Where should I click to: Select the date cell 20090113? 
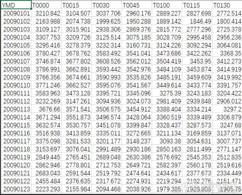click(x=16, y=109)
